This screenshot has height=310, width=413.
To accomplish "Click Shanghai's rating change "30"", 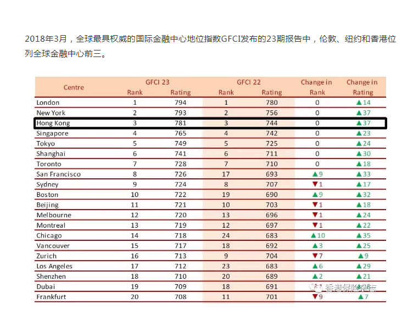I will pos(364,154).
